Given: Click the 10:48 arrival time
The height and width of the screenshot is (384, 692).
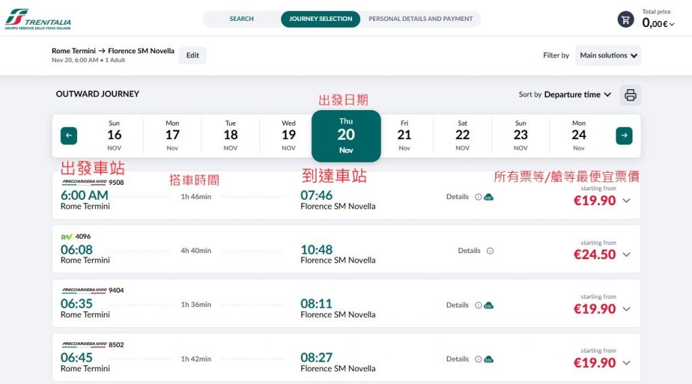Looking at the screenshot, I should [316, 250].
